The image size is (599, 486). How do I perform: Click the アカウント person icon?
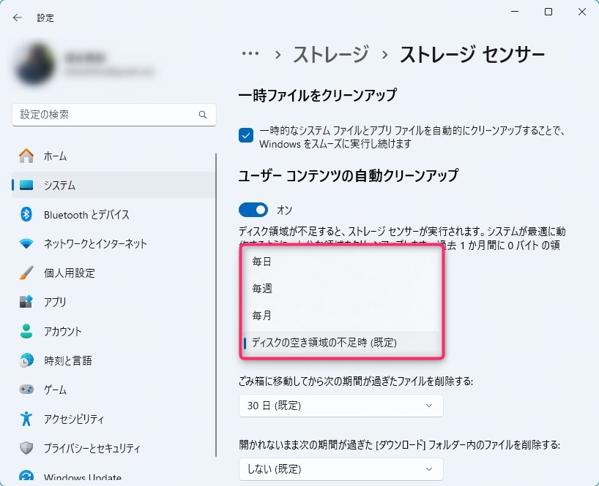(x=26, y=331)
